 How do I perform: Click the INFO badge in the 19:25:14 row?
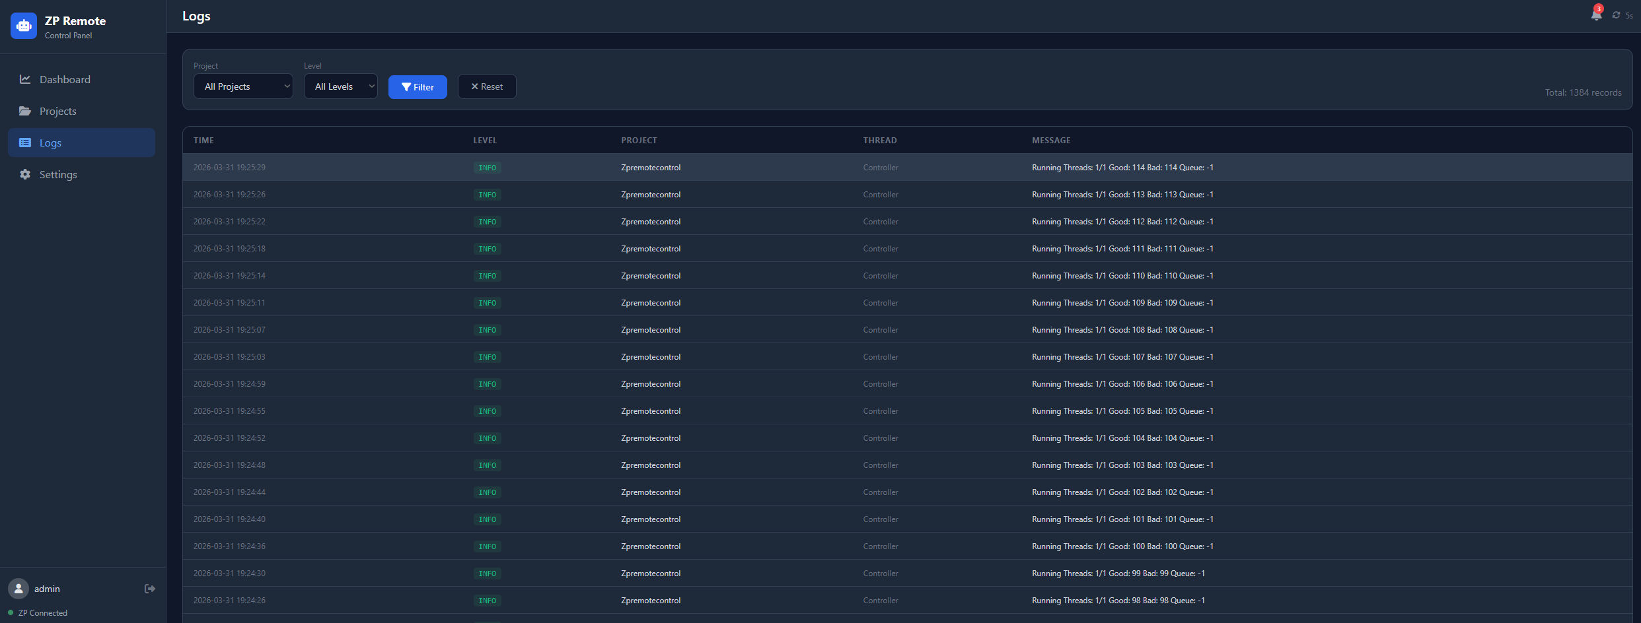point(487,276)
